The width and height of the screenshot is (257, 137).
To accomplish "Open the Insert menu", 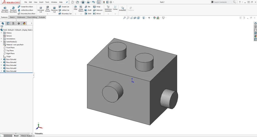I will point(41,2).
